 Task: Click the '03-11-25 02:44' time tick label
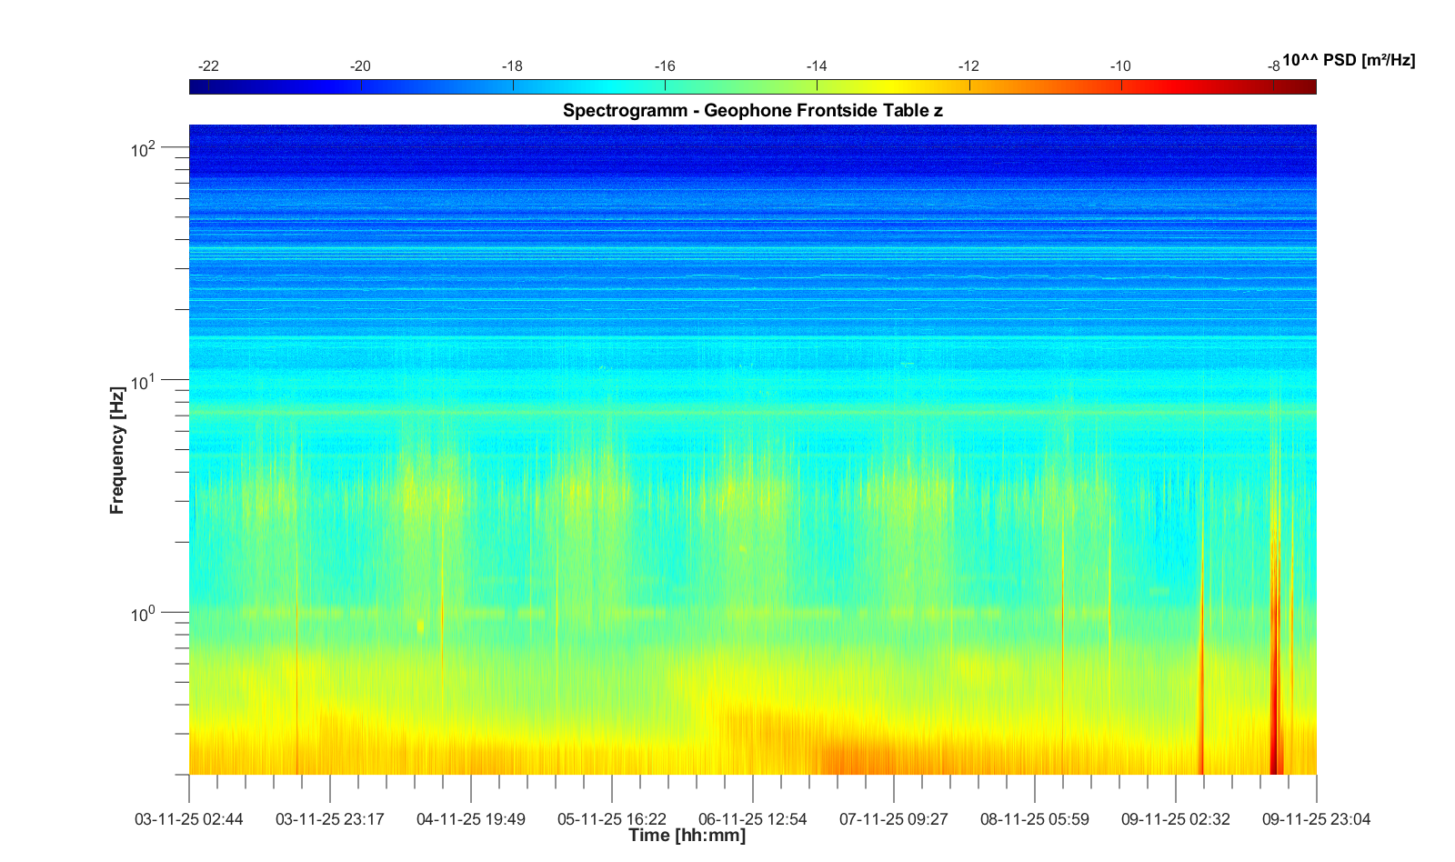(189, 819)
